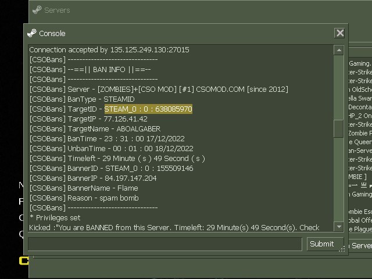This screenshot has height=279, width=372.
Task: Close the Console window
Action: [340, 33]
